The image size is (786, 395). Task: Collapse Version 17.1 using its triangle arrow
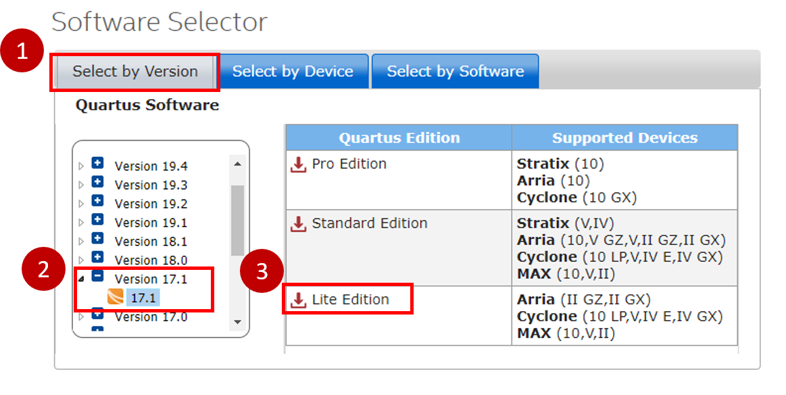[x=82, y=279]
